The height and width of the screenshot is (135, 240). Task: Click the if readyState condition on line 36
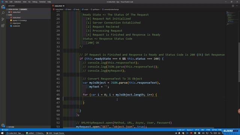pos(121,58)
